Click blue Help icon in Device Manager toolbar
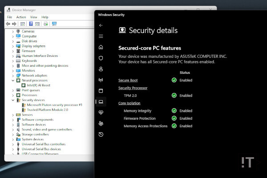Screen dimensions: 267x178 32,24
